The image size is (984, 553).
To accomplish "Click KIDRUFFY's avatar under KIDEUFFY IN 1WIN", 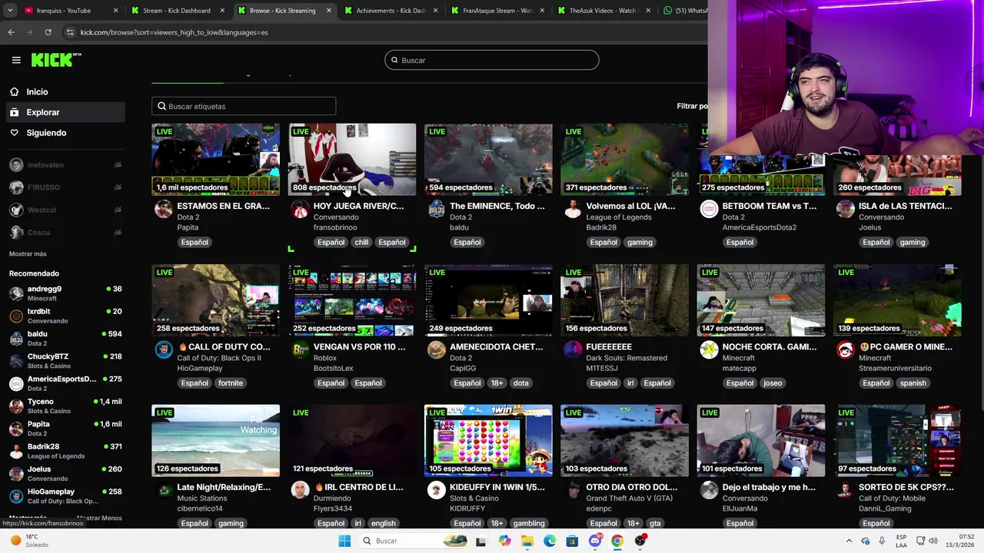I will (437, 491).
